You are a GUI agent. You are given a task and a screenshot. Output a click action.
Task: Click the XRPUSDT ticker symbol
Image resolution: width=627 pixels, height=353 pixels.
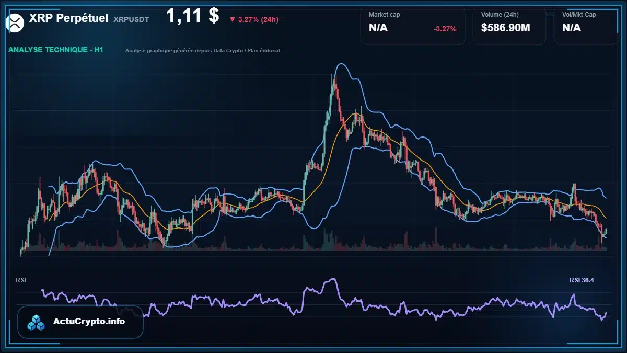pyautogui.click(x=131, y=19)
